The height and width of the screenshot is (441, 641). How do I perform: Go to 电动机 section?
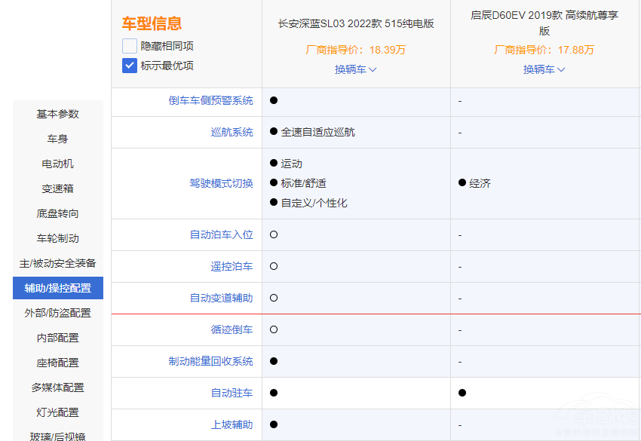(x=58, y=164)
